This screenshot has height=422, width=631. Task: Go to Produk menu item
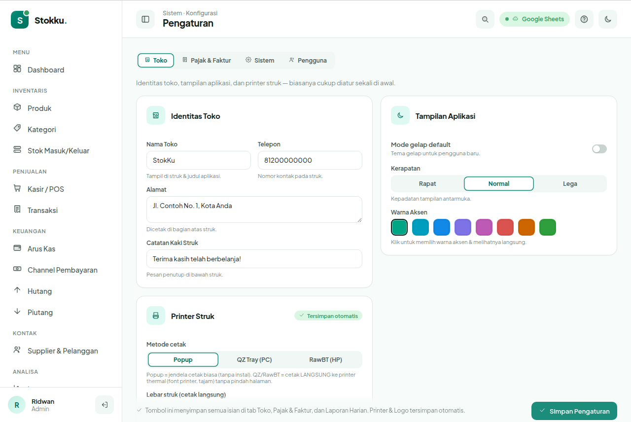pyautogui.click(x=61, y=108)
